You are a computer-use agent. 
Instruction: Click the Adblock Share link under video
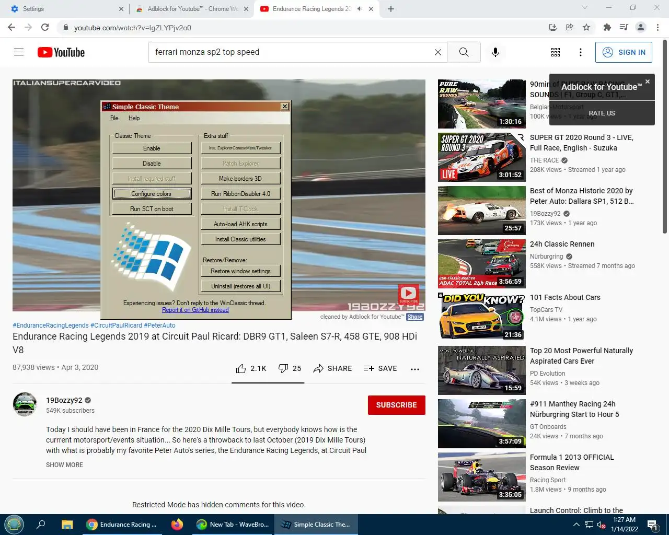coord(415,317)
